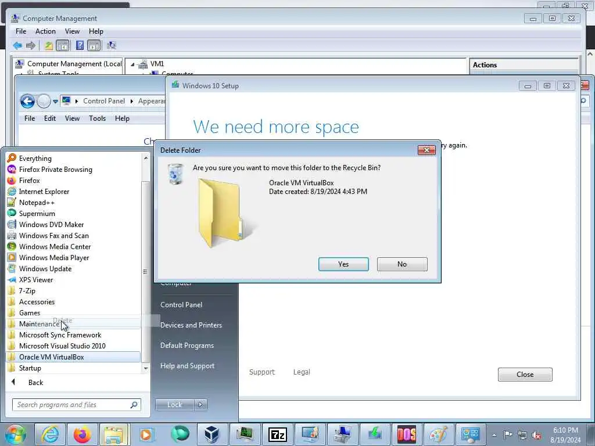Click the Help icon in Computer Management toolbar

80,45
